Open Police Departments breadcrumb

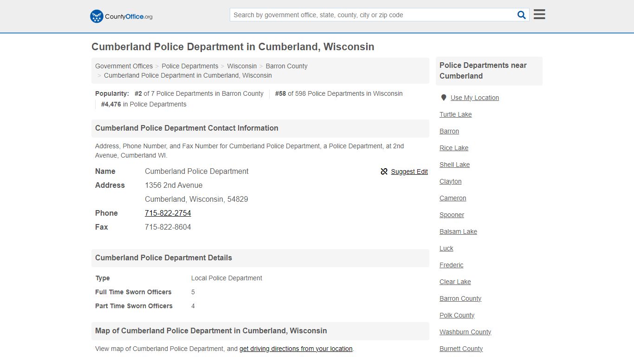pyautogui.click(x=190, y=66)
